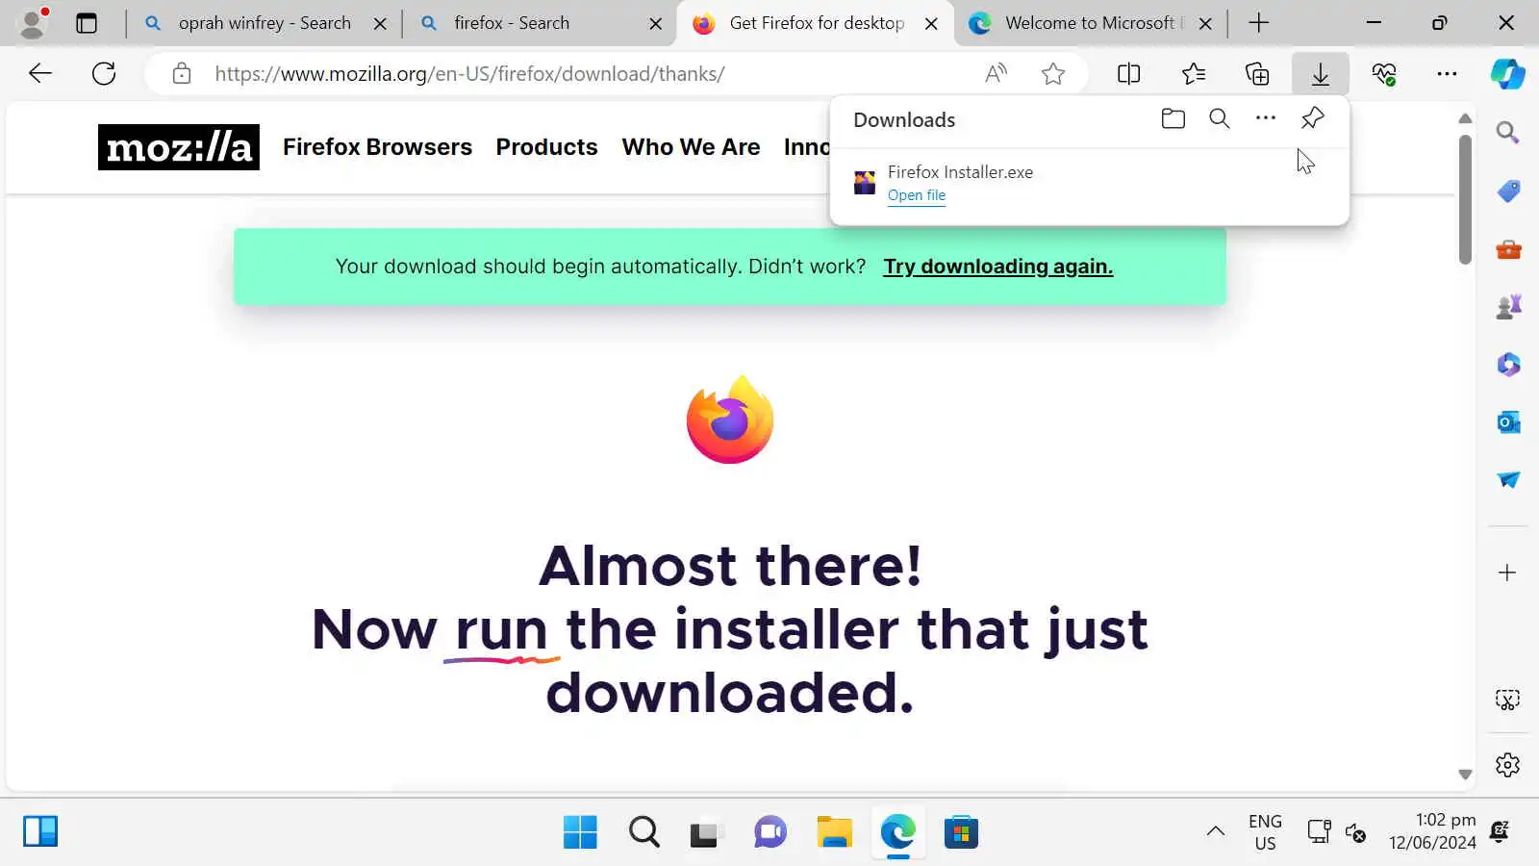Launch Copilot from the toolbar

1507,73
